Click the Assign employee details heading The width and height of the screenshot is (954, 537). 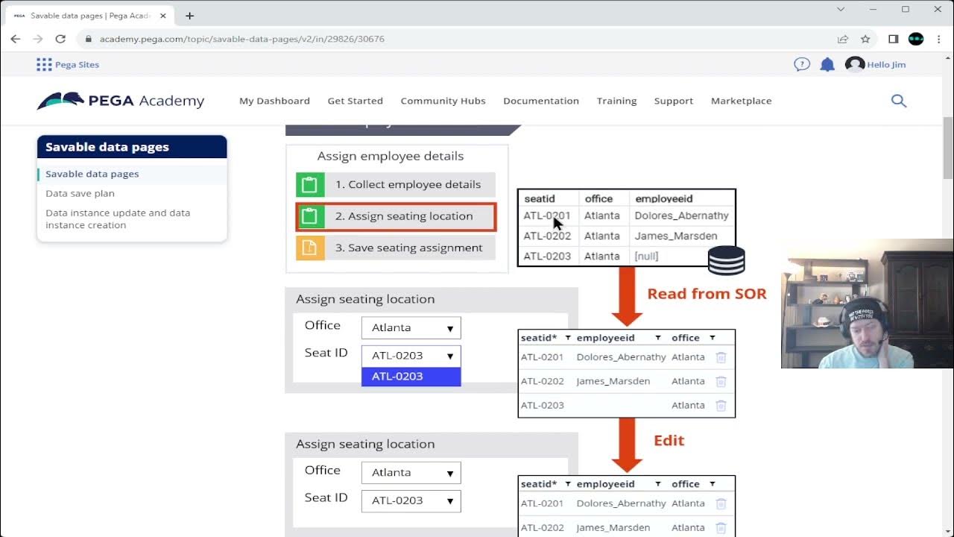click(391, 156)
